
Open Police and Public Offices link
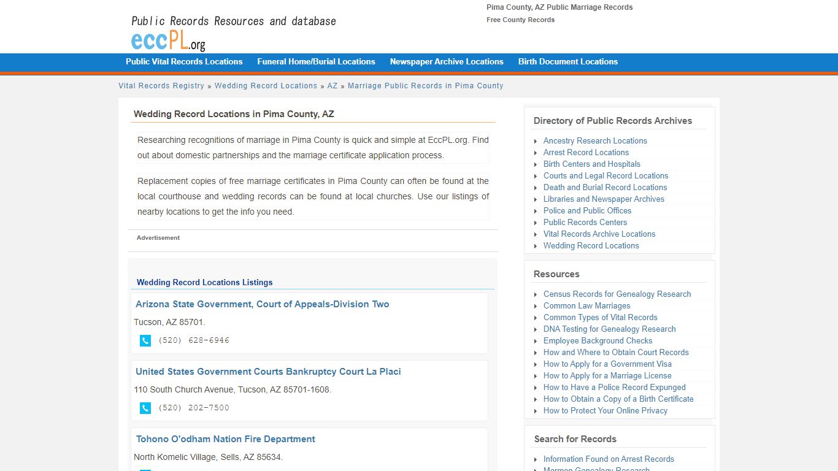(587, 210)
